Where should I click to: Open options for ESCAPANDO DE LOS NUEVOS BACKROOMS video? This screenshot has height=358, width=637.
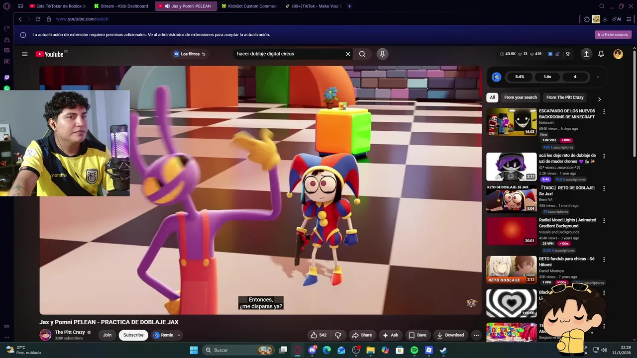click(x=604, y=112)
